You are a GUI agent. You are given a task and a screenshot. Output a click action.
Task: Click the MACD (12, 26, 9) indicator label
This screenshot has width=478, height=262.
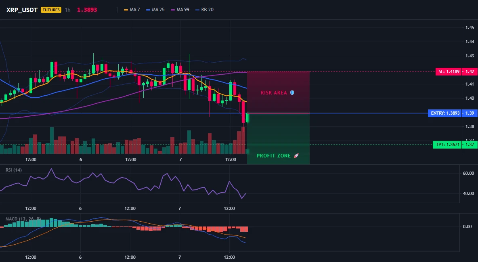click(23, 219)
